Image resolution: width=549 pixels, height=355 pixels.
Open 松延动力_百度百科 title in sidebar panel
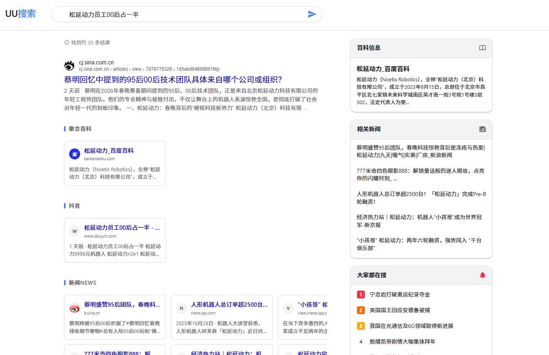(383, 69)
